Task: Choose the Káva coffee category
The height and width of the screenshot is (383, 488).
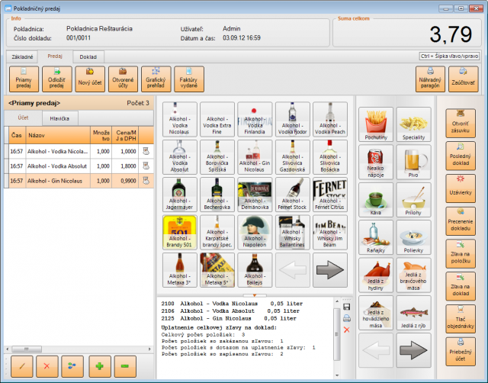Action: (x=374, y=200)
